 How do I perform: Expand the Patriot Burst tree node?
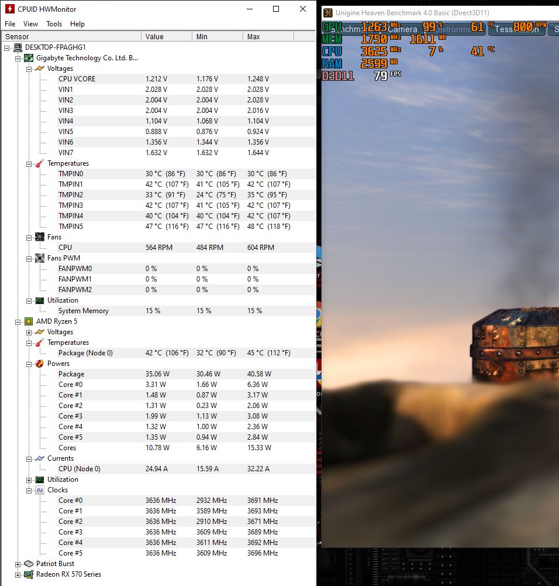pyautogui.click(x=18, y=563)
